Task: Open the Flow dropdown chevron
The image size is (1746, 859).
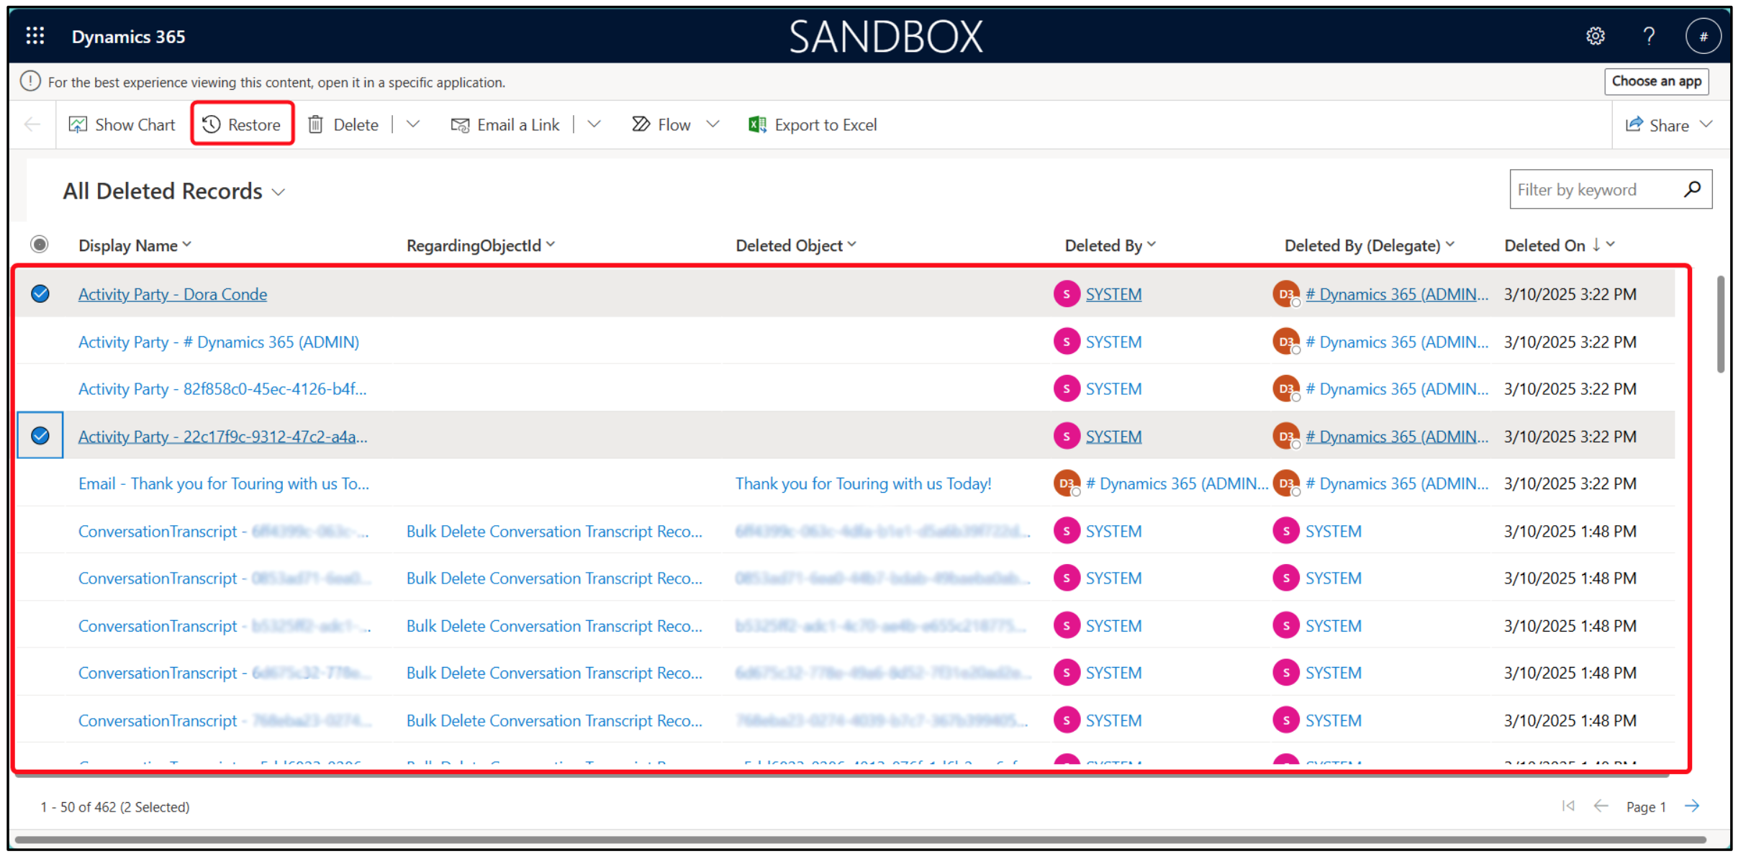Action: 713,124
